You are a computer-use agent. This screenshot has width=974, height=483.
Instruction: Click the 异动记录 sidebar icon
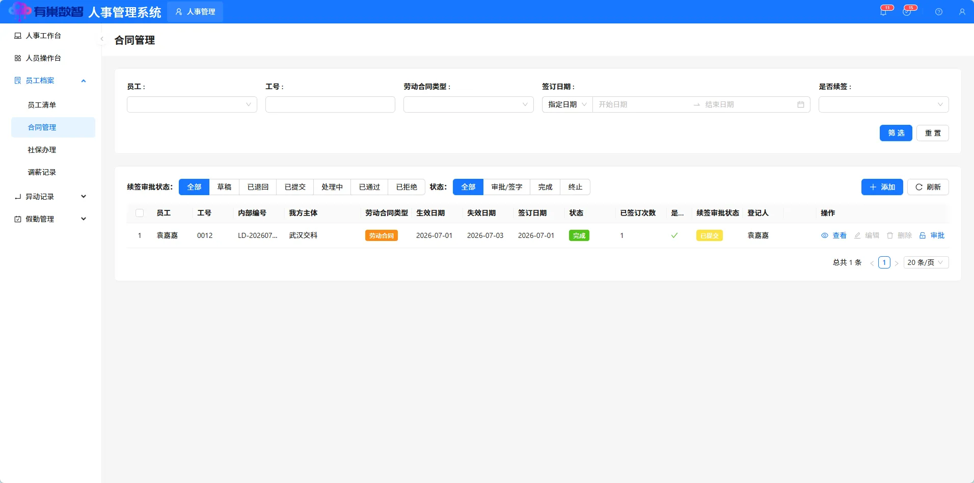click(x=18, y=197)
